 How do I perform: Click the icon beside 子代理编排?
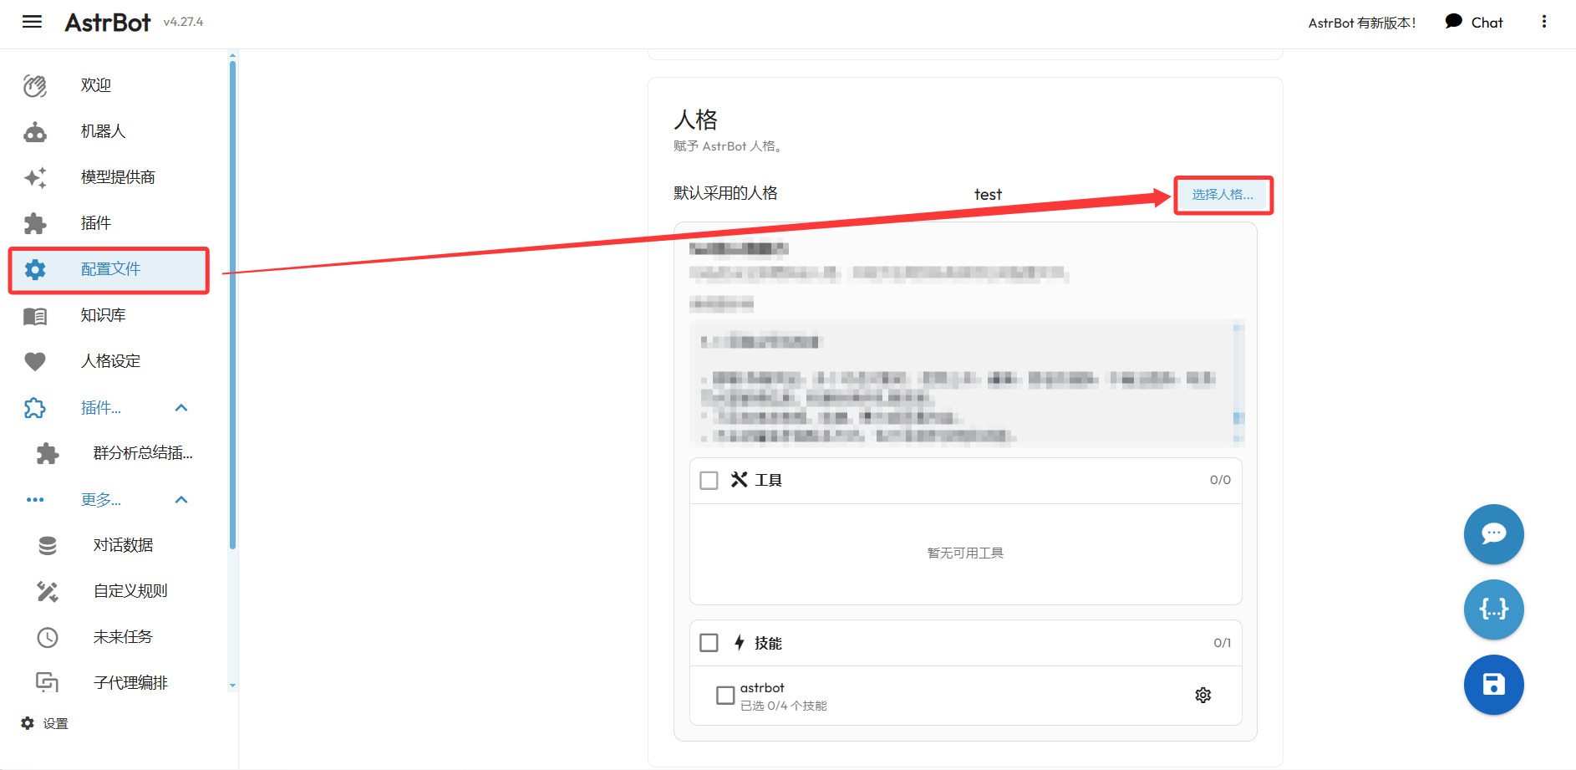(48, 683)
